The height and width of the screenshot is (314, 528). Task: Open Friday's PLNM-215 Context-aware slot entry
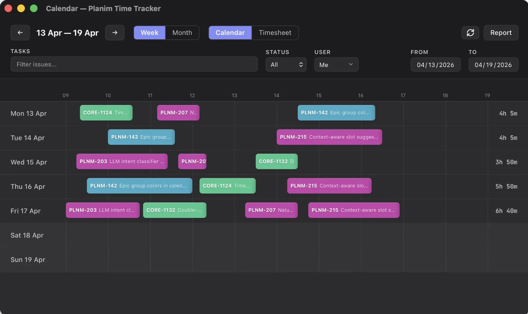click(354, 210)
